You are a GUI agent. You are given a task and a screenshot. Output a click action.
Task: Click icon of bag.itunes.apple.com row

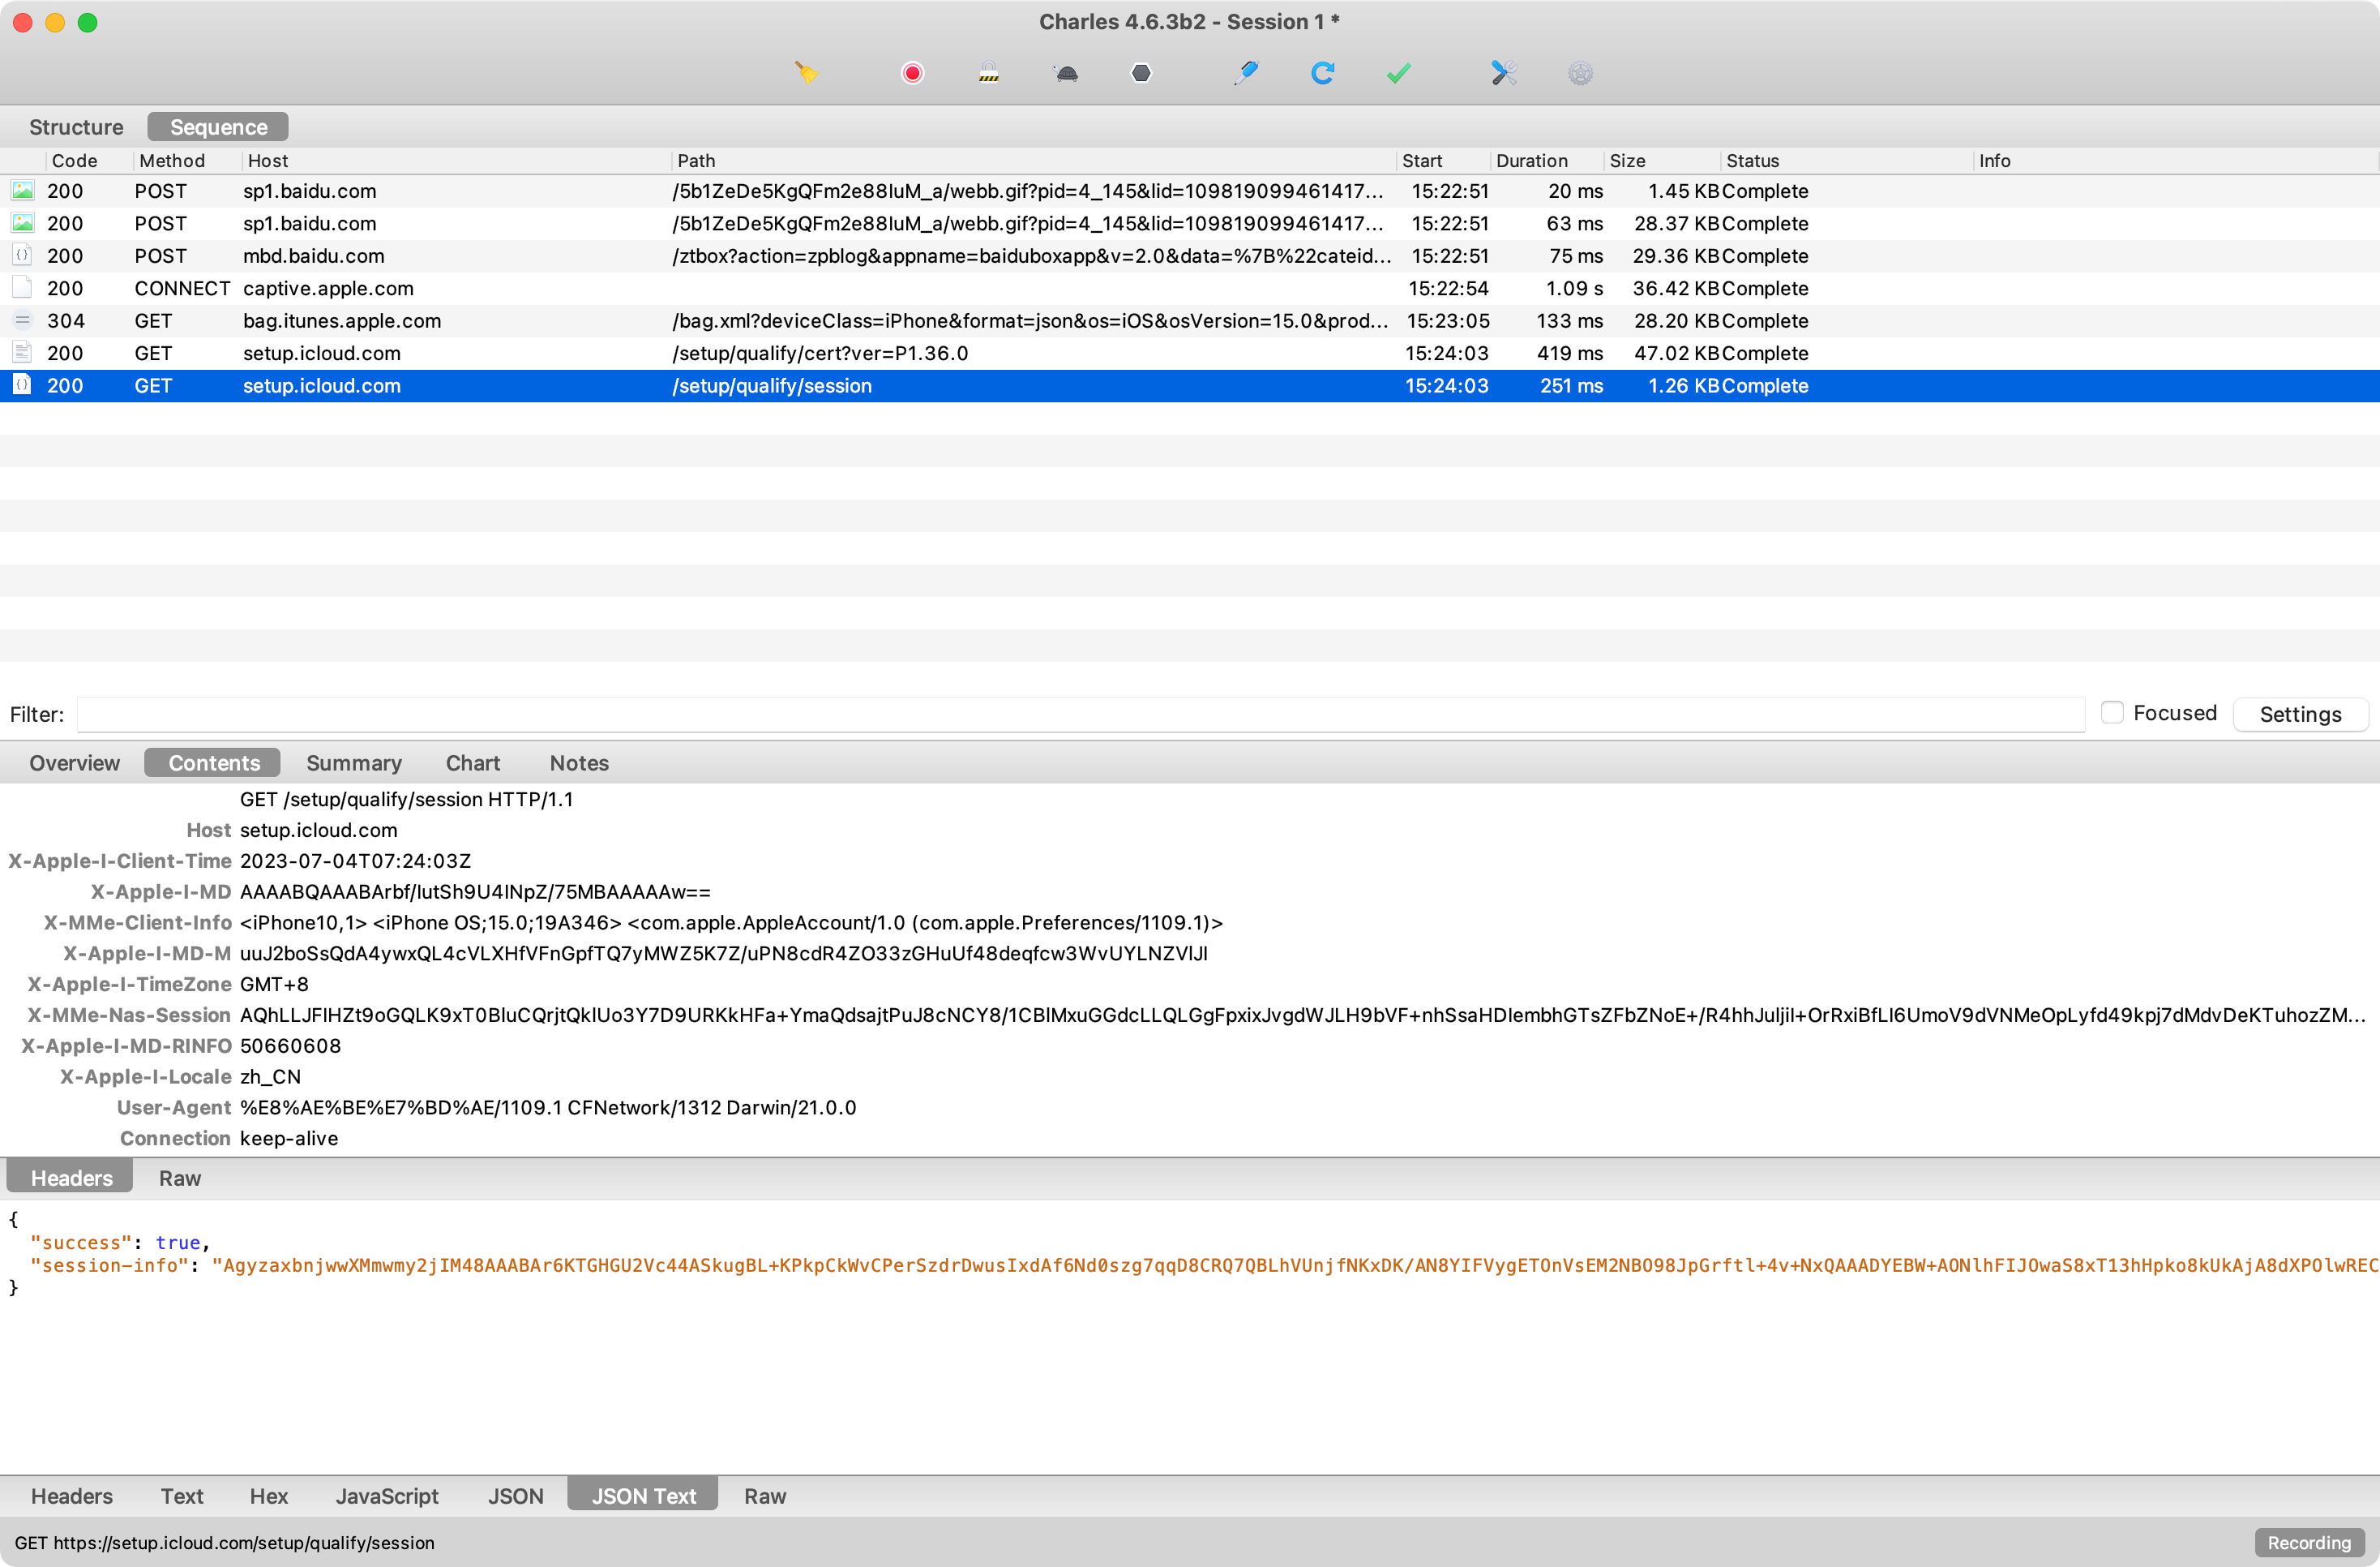(x=22, y=320)
